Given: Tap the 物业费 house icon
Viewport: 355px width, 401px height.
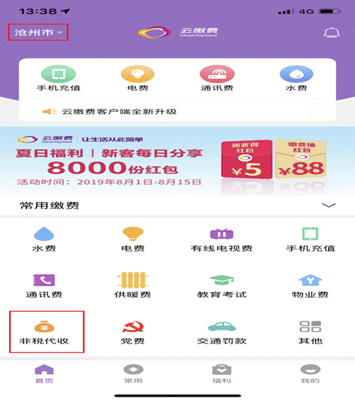Looking at the screenshot, I should click(310, 286).
